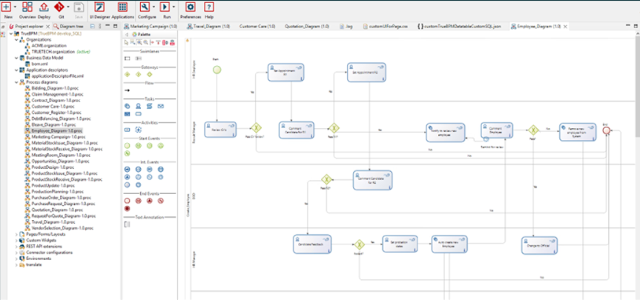Open bom.xml in Business Data Model
The width and height of the screenshot is (640, 300).
pyautogui.click(x=40, y=64)
